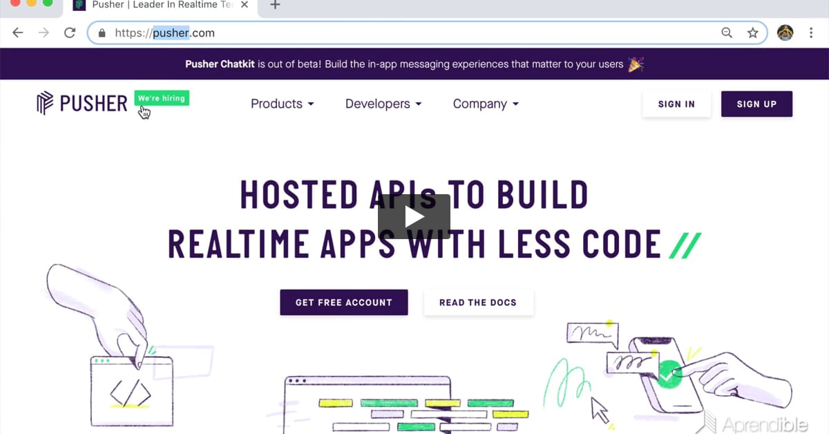The height and width of the screenshot is (434, 829).
Task: Click the zoom magnifier icon in address bar
Action: pos(727,32)
